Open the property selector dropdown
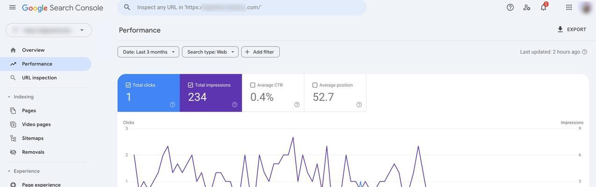Image resolution: width=596 pixels, height=187 pixels. coord(49,30)
